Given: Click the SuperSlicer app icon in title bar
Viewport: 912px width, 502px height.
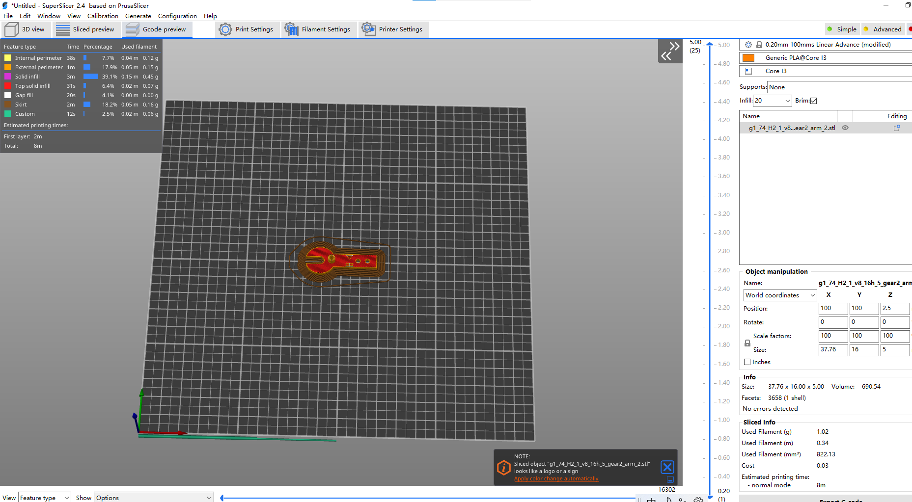Looking at the screenshot, I should (x=5, y=5).
